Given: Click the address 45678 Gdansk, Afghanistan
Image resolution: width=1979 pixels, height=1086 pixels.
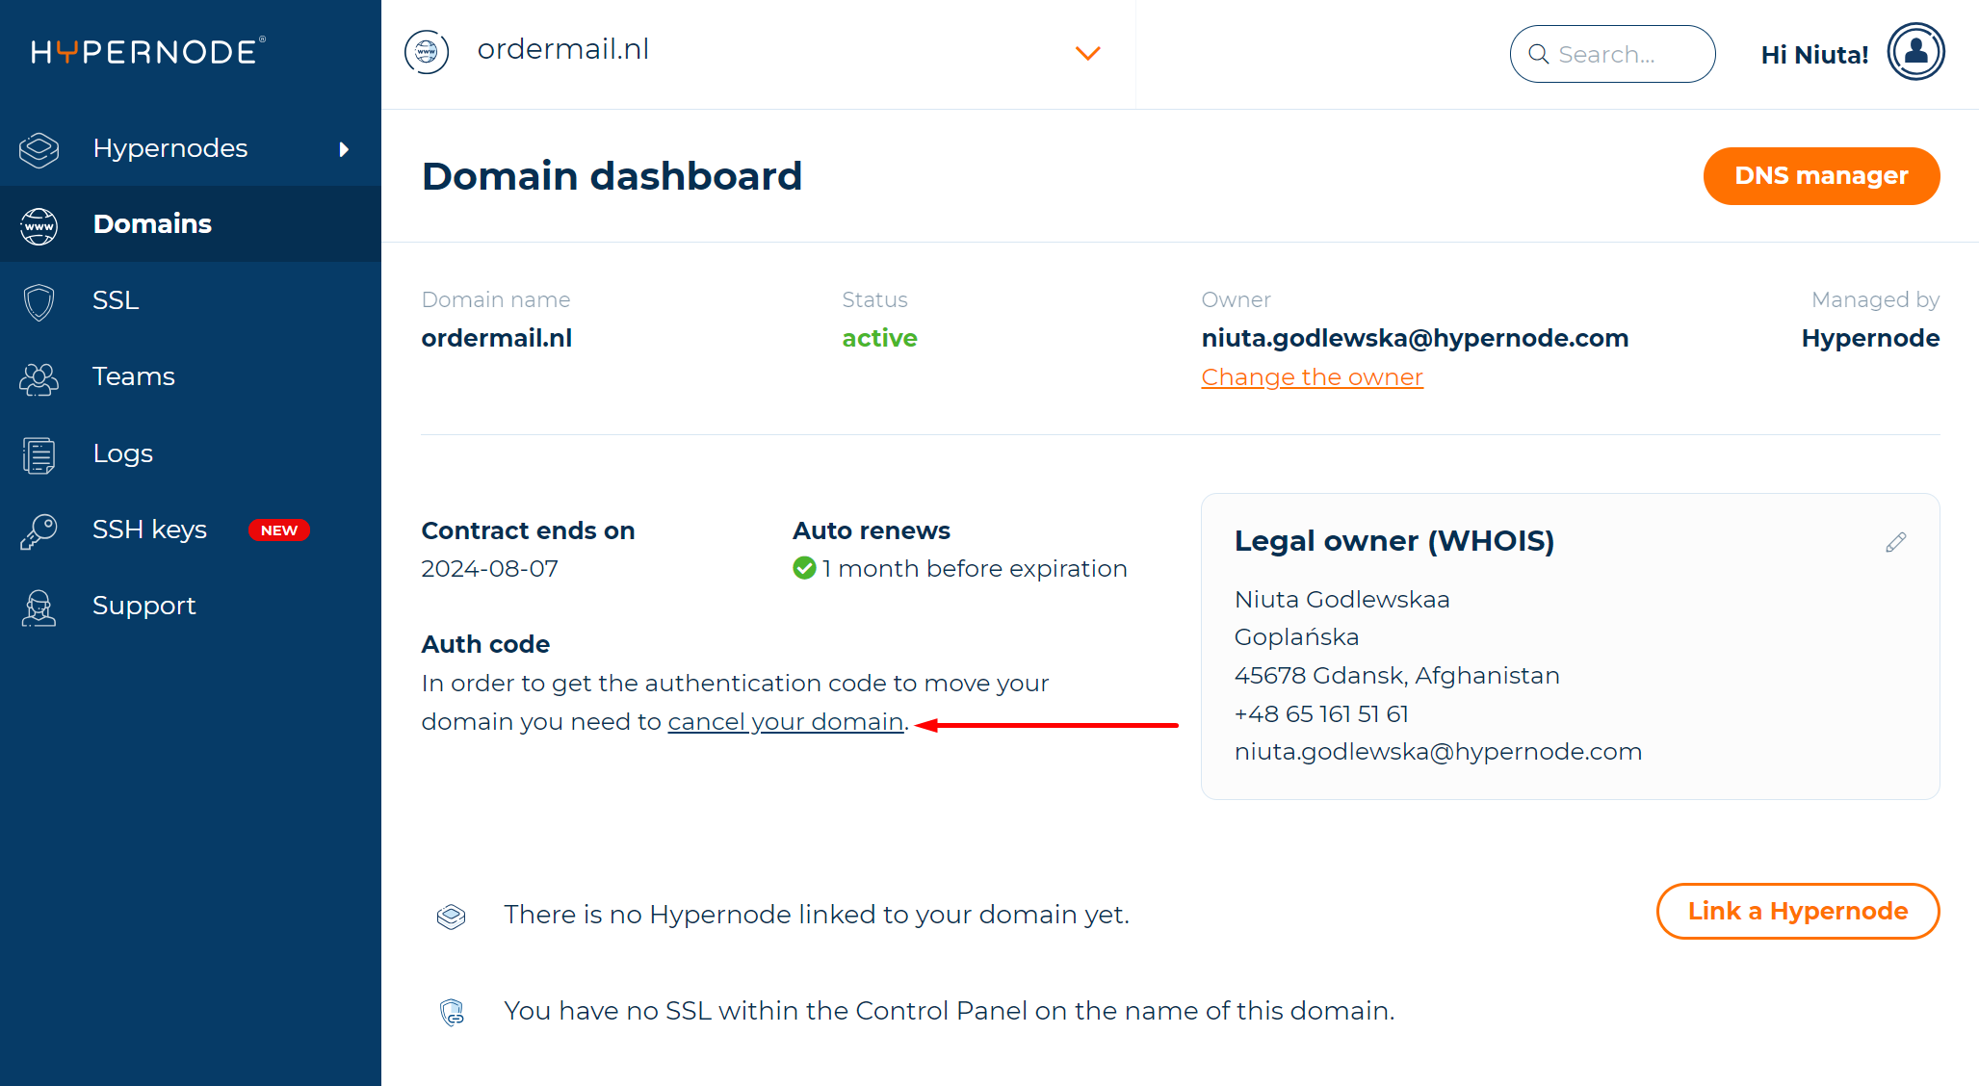Looking at the screenshot, I should tap(1396, 676).
